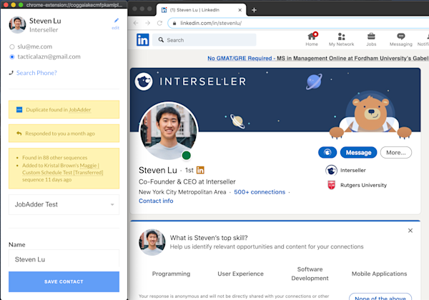Open the JobAdder link in duplicate notice
The width and height of the screenshot is (429, 300).
coord(79,109)
